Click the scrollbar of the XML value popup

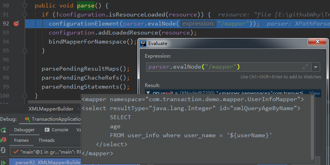pyautogui.click(x=312, y=128)
